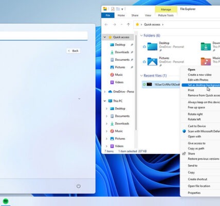The width and height of the screenshot is (220, 206).
Task: Expand the OneDrive - Personal node
Action: click(x=105, y=92)
